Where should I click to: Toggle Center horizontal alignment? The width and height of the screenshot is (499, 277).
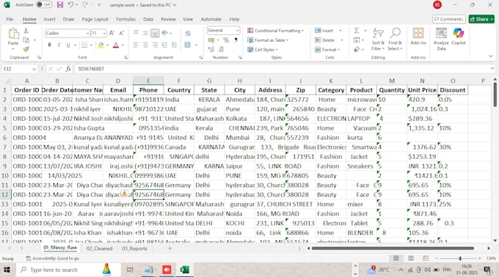[145, 45]
